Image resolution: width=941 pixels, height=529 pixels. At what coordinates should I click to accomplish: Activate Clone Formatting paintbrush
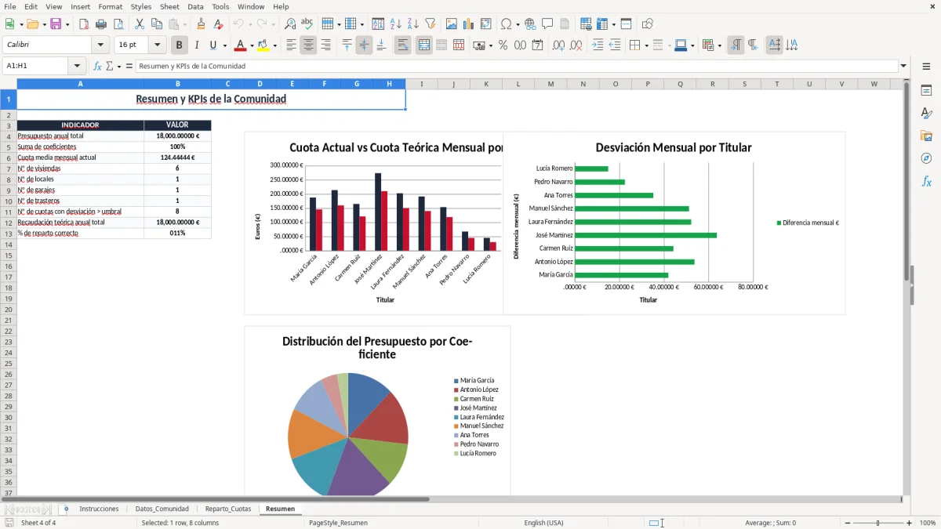coord(201,24)
